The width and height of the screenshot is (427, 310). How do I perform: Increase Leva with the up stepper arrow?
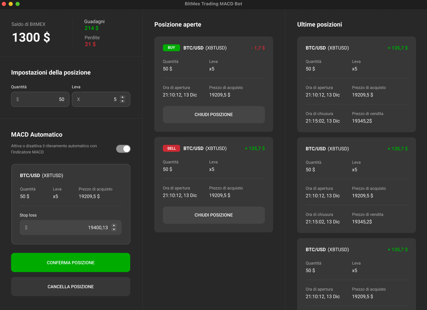coord(122,97)
